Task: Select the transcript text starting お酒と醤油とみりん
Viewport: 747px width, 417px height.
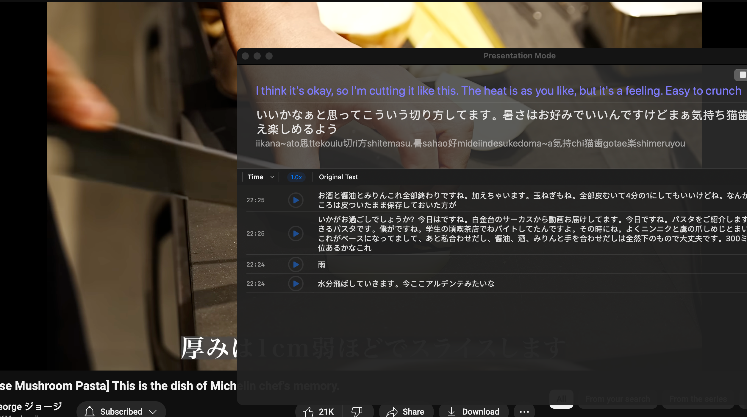Action: (x=532, y=200)
